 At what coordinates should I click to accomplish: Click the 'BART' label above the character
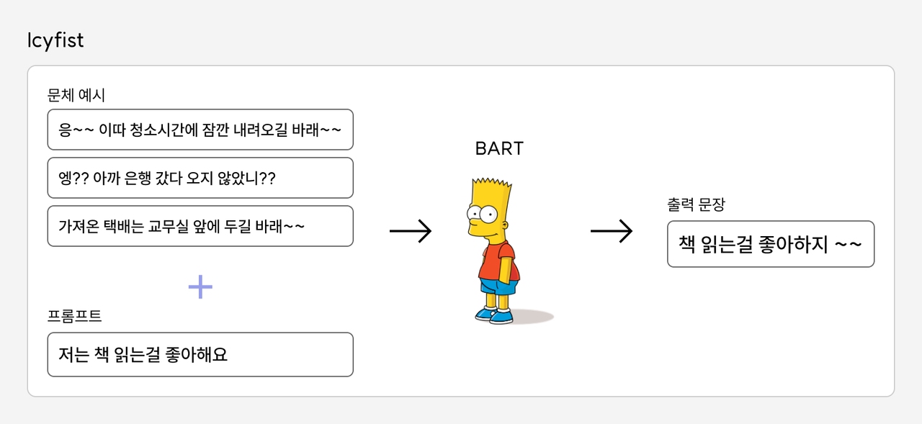pyautogui.click(x=499, y=149)
